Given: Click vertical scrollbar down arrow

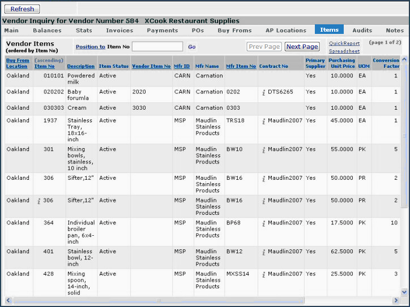Looking at the screenshot, I should [x=404, y=292].
